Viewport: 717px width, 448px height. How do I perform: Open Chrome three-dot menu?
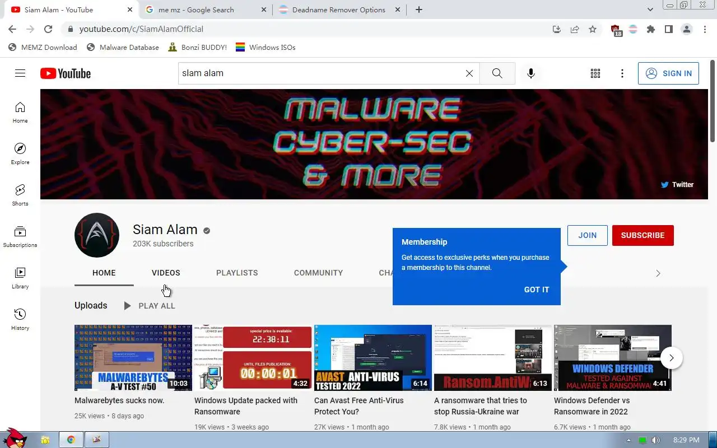(x=705, y=29)
